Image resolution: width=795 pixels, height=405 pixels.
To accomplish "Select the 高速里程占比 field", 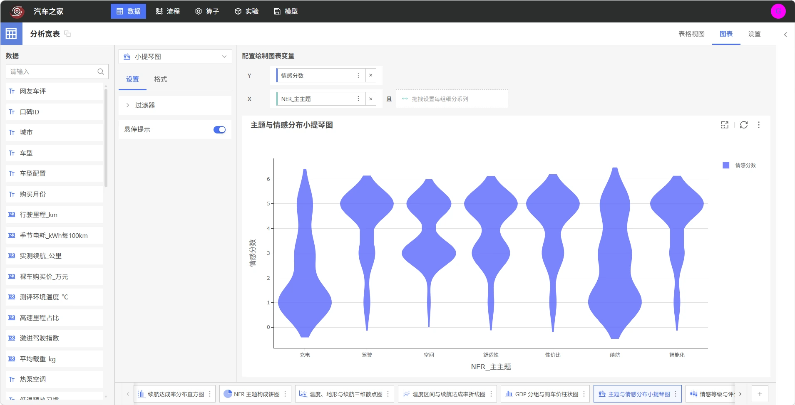I will [x=55, y=318].
